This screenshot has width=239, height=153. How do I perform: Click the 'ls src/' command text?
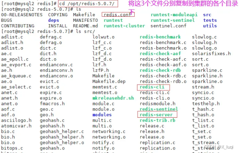85,31
